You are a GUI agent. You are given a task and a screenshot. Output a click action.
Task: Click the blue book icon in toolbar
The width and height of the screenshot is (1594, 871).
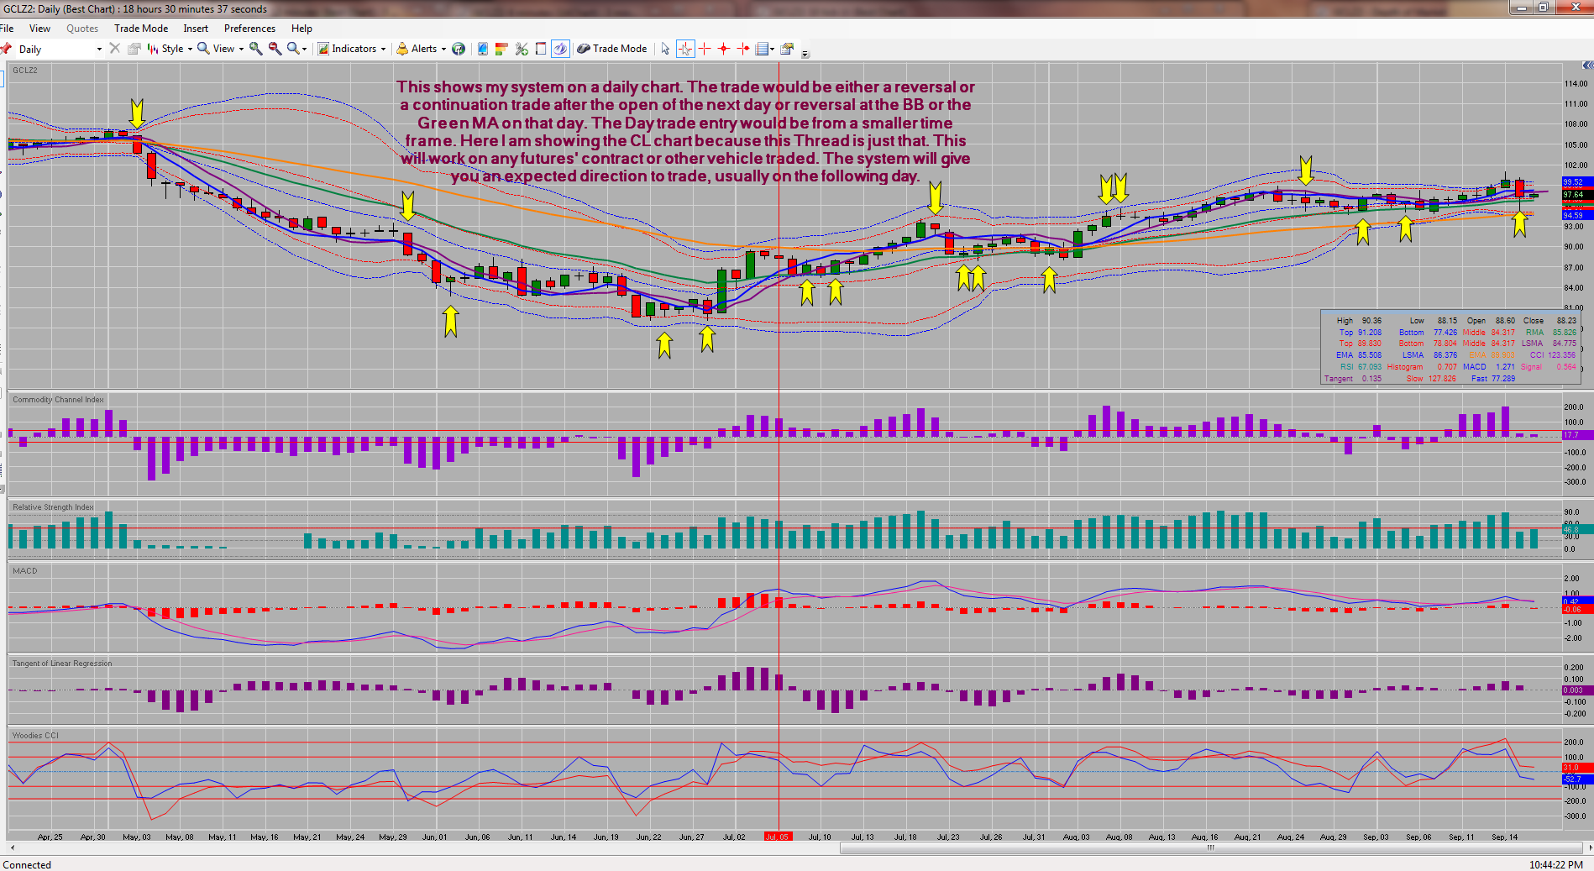click(483, 49)
